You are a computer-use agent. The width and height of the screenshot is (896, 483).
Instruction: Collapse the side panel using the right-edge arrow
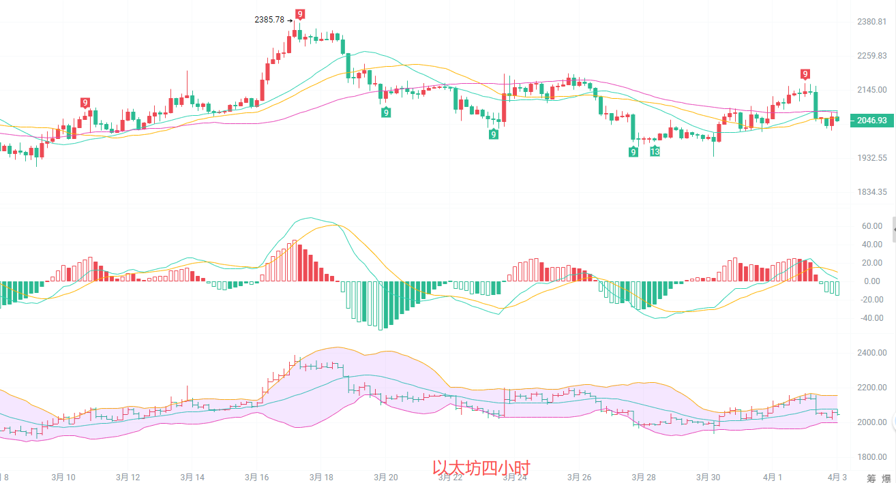click(893, 230)
